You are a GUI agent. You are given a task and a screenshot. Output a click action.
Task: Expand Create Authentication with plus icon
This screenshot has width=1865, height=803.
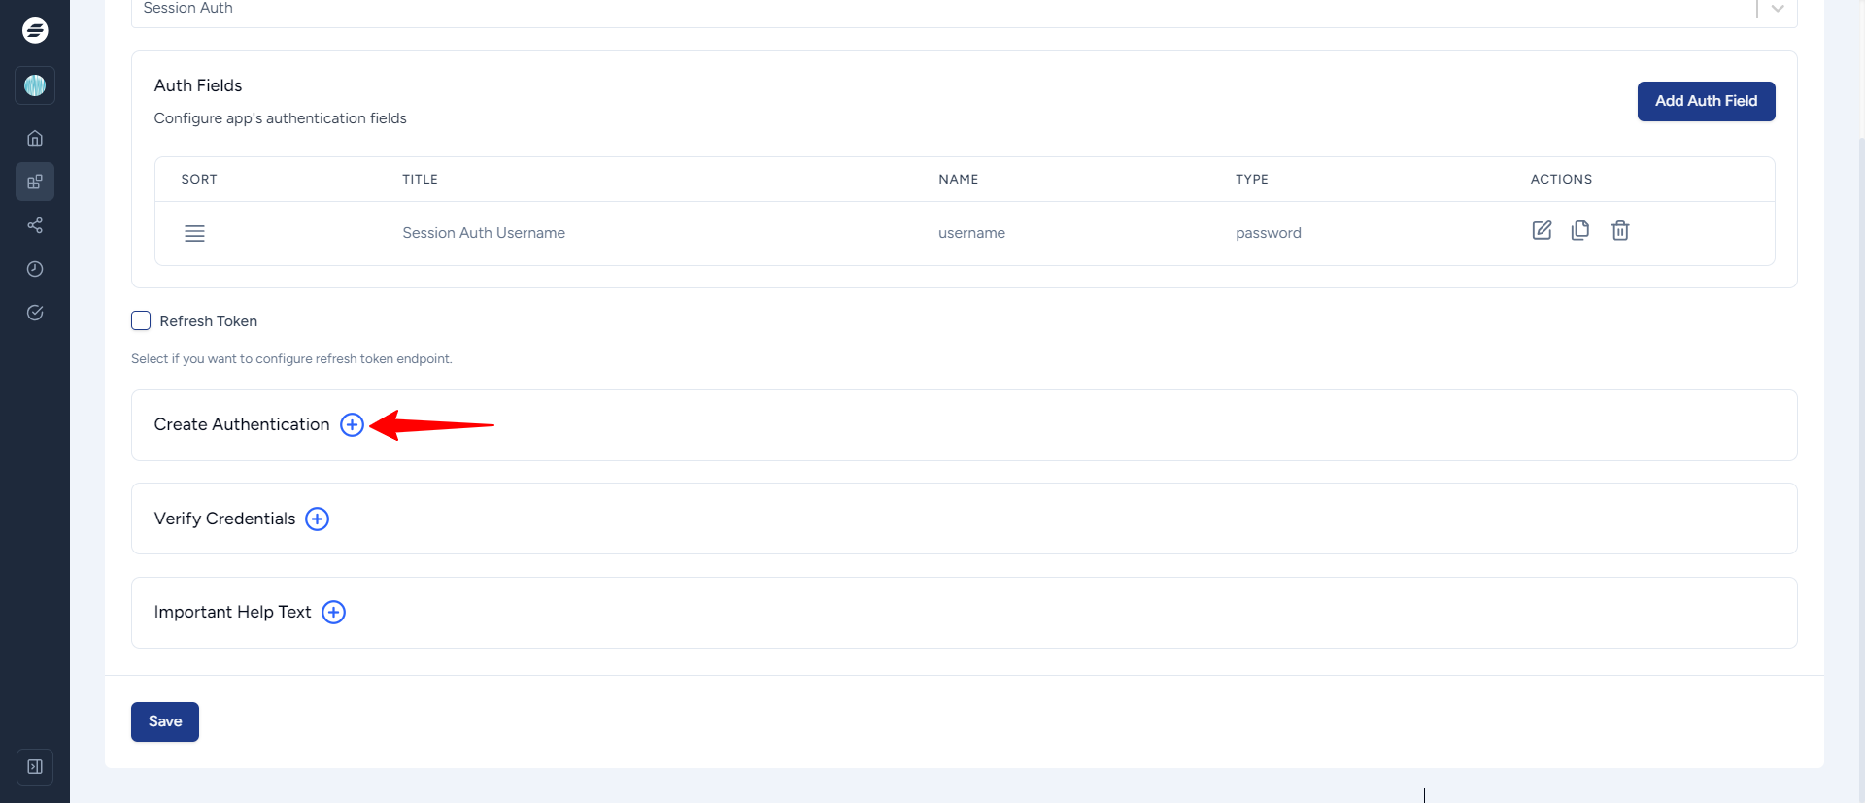[x=352, y=425]
